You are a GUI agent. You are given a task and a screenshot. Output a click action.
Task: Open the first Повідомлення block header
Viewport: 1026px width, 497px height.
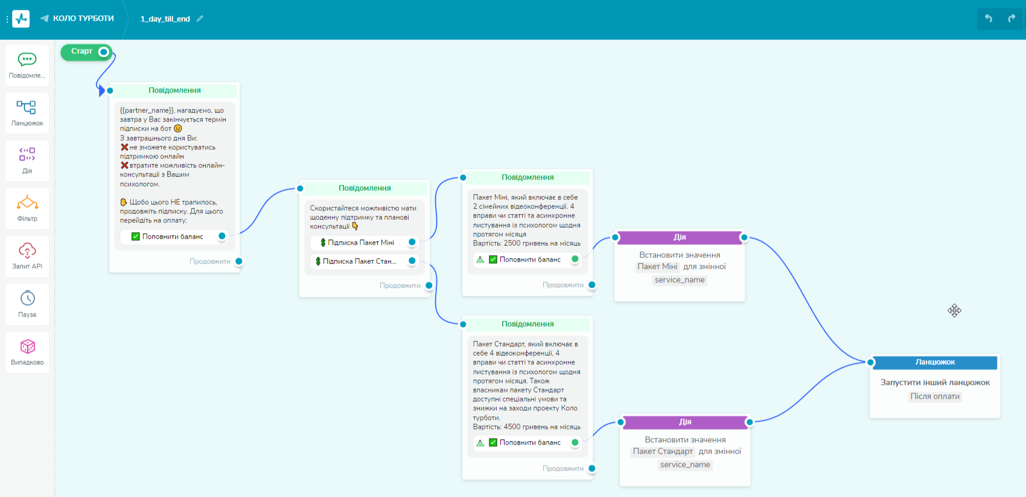[x=175, y=91]
